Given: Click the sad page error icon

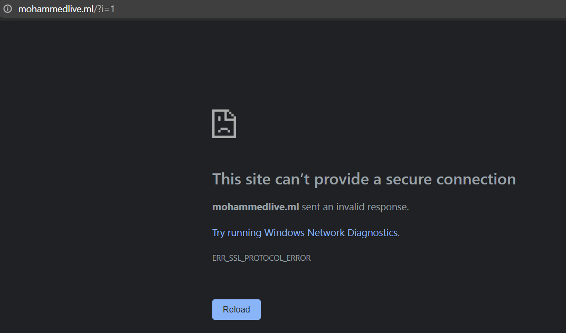Looking at the screenshot, I should pos(224,124).
